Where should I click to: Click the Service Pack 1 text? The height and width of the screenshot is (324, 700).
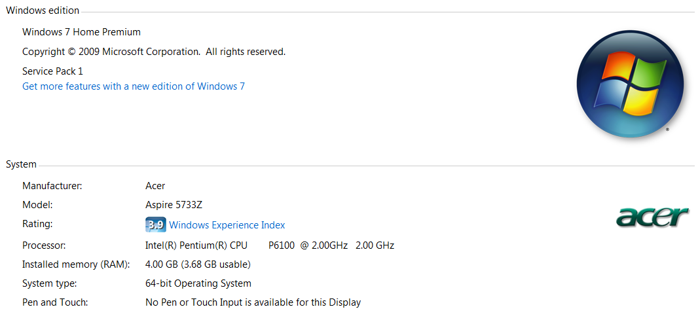52,71
